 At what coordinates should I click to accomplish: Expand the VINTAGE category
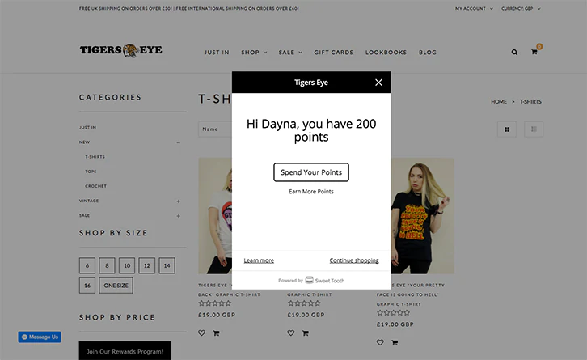178,201
